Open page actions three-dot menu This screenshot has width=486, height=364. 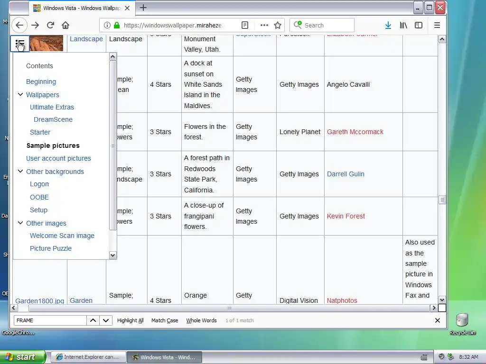[x=264, y=26]
